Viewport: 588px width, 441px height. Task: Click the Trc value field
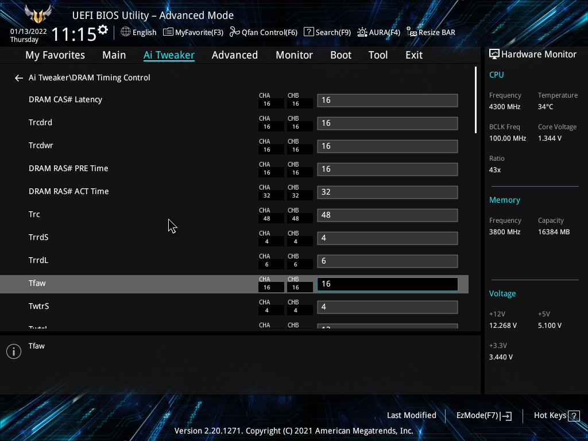click(x=388, y=215)
